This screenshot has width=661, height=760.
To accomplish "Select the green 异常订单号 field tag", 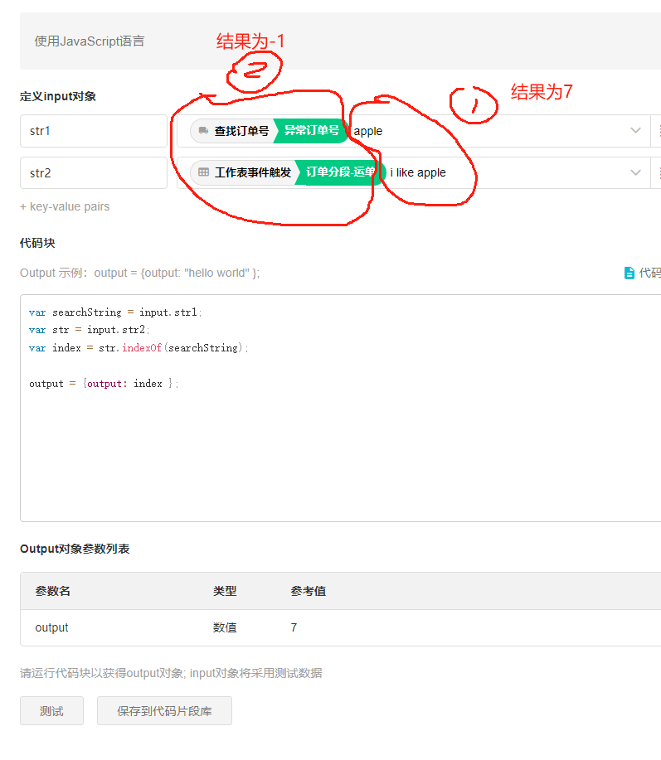I will pyautogui.click(x=311, y=131).
